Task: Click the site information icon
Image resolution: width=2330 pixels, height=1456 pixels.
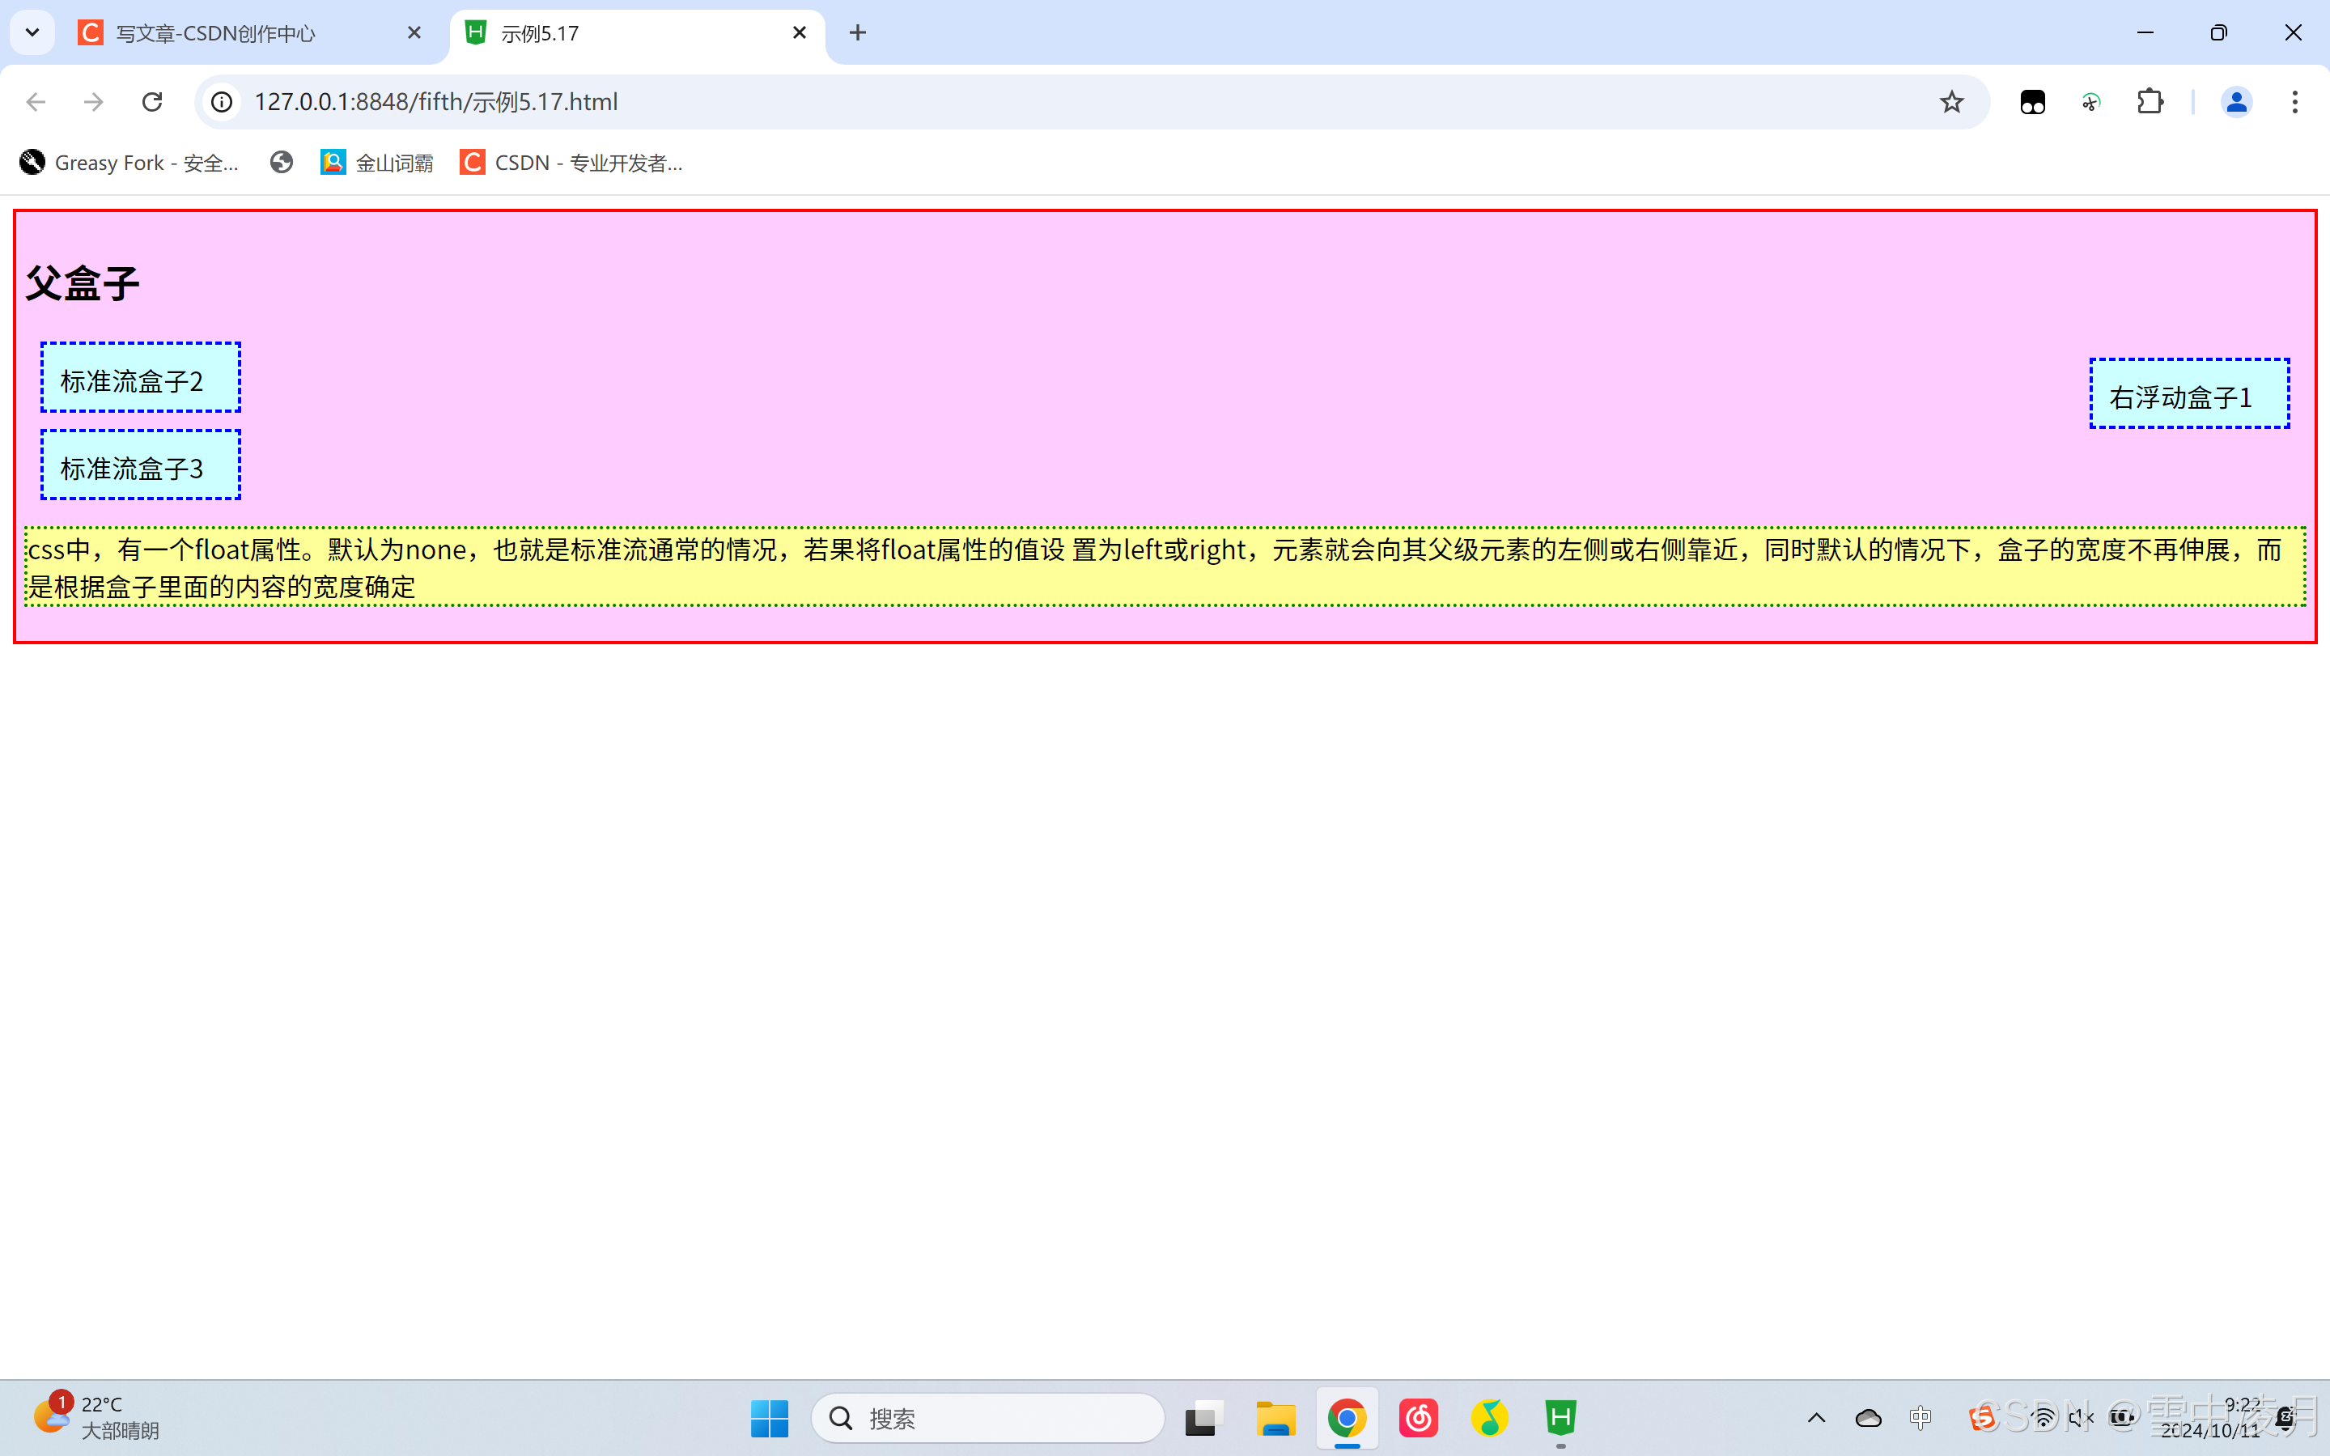Action: point(223,102)
